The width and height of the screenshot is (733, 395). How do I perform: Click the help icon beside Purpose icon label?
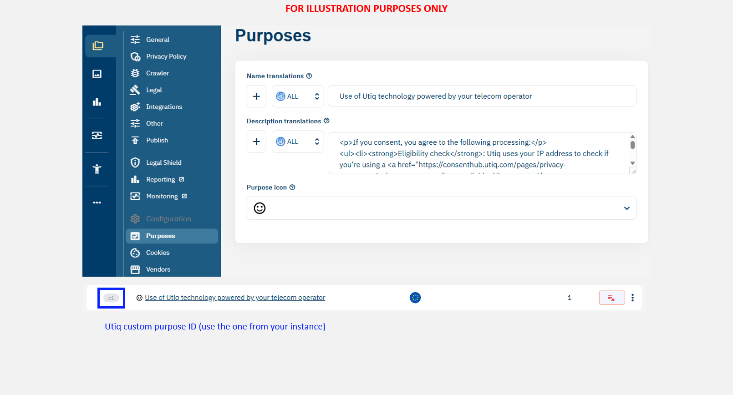292,187
